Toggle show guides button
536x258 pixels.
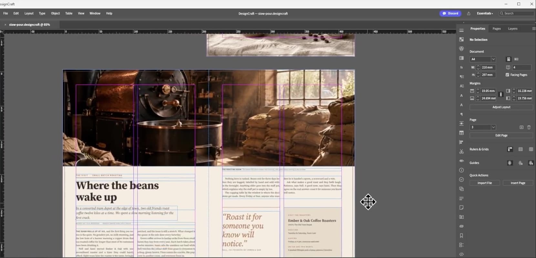click(510, 163)
